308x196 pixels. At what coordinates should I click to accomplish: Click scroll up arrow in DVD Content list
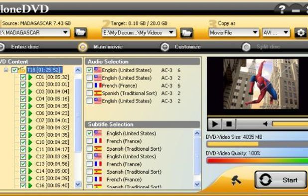pyautogui.click(x=78, y=70)
